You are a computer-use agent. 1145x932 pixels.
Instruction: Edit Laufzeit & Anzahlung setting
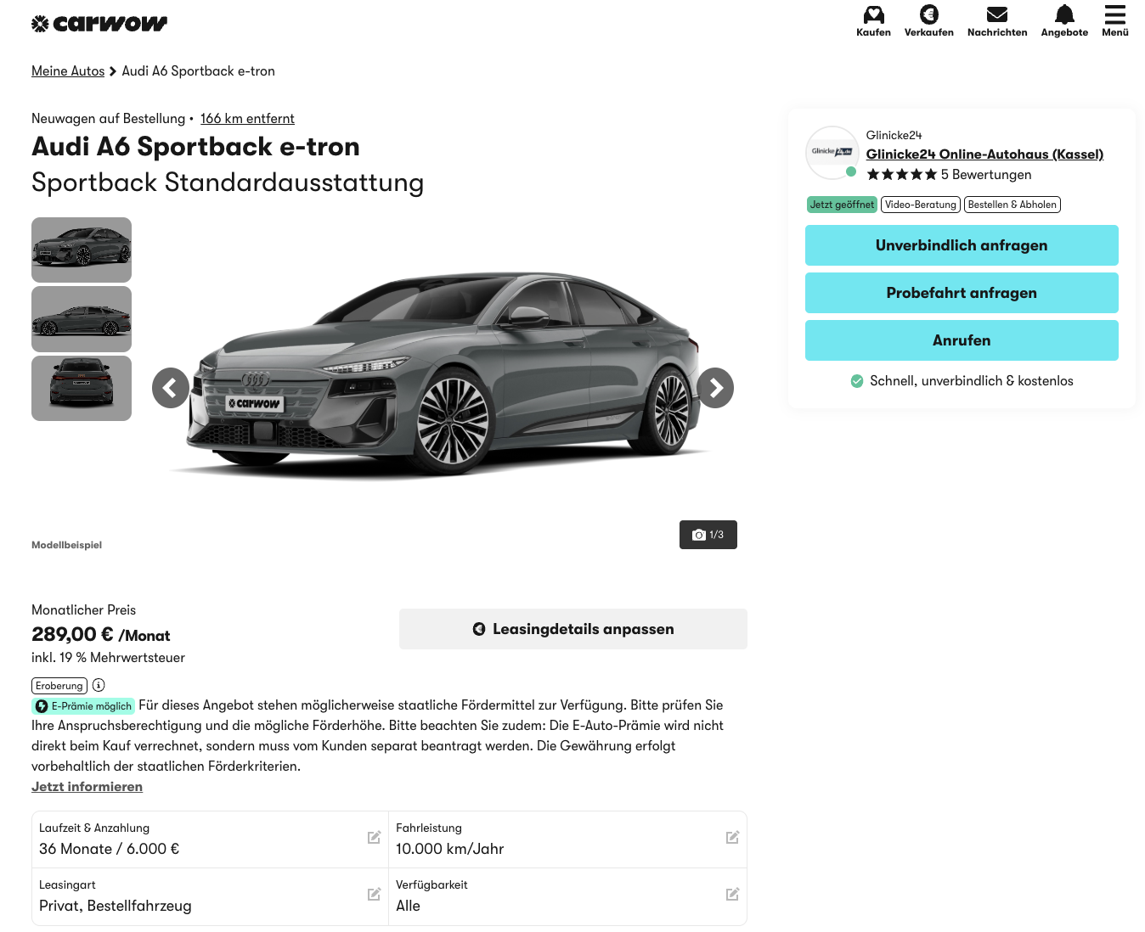(x=374, y=838)
